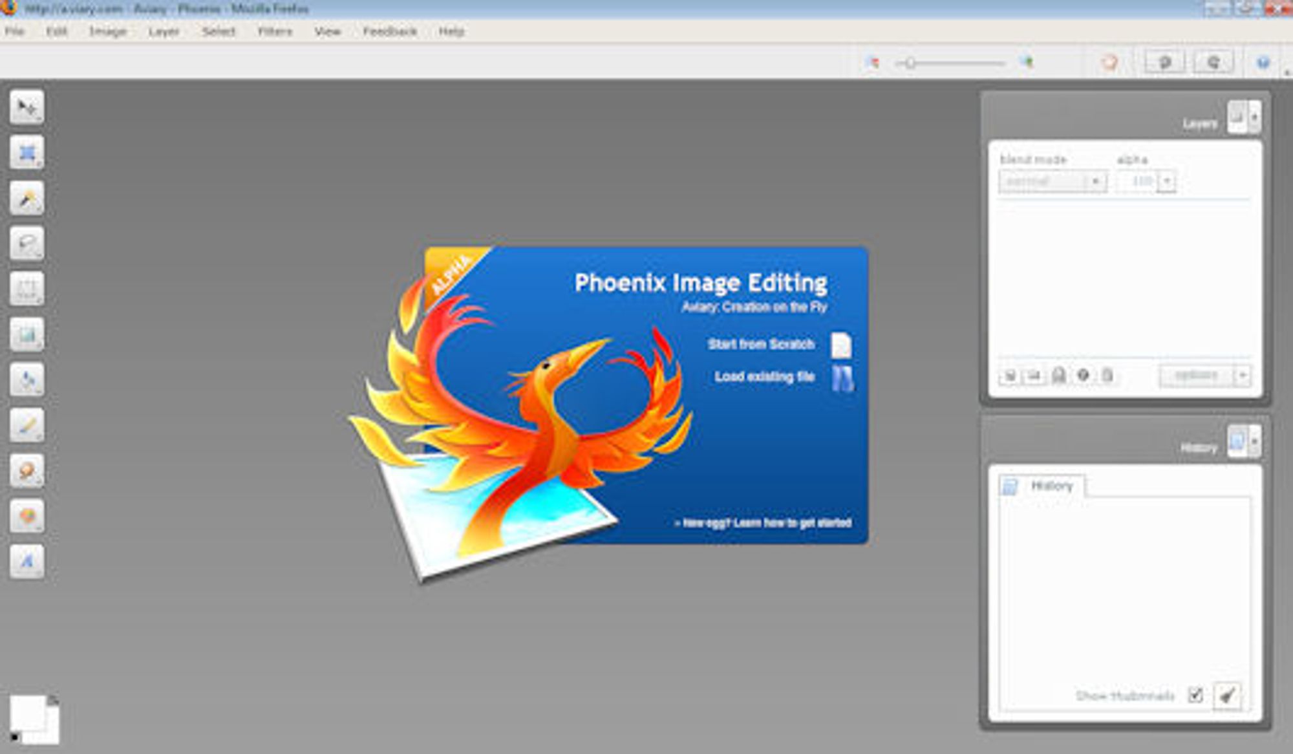Click the Phoenix Image Editing title text
The image size is (1293, 754).
click(x=701, y=283)
